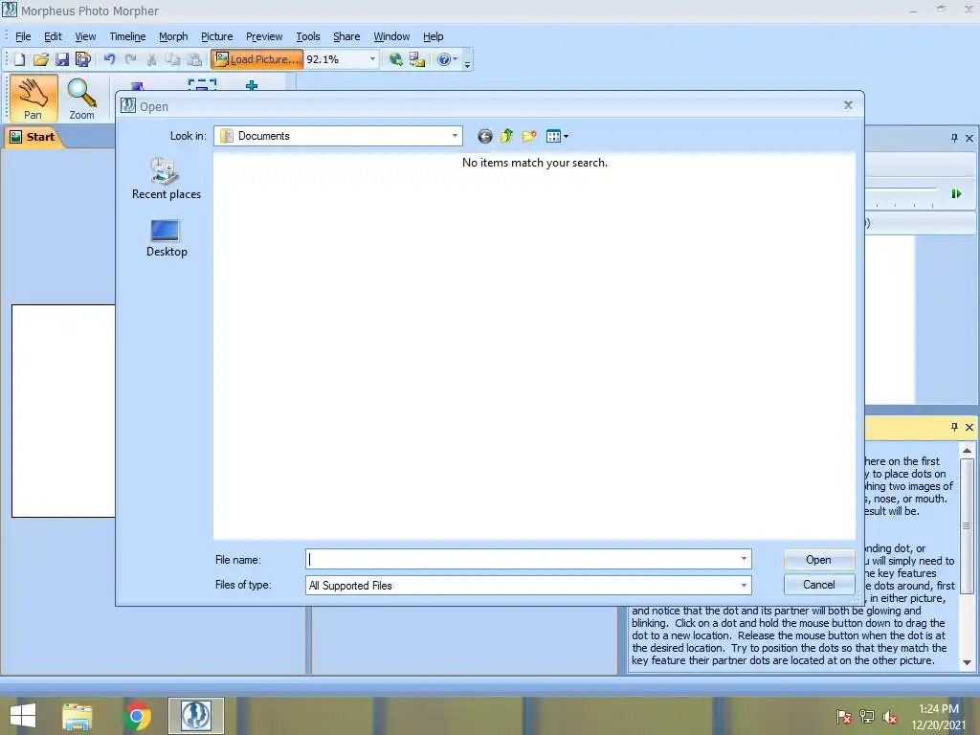Open the Preview menu

tap(264, 36)
